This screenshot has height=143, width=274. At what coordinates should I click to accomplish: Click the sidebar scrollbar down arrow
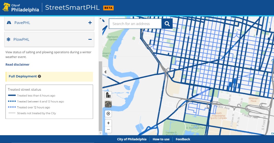click(x=100, y=133)
